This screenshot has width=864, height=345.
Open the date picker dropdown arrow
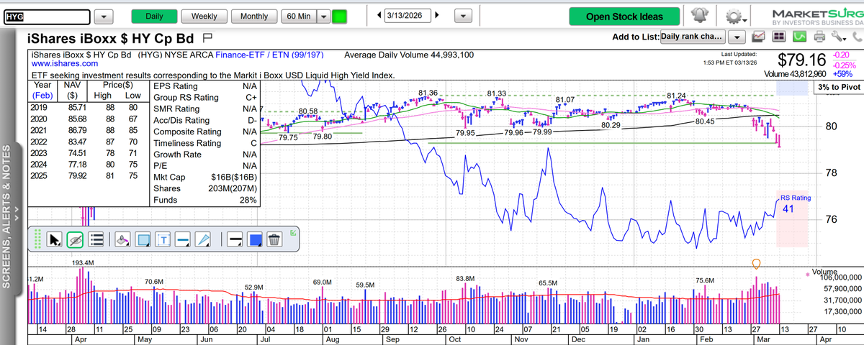[x=464, y=16]
